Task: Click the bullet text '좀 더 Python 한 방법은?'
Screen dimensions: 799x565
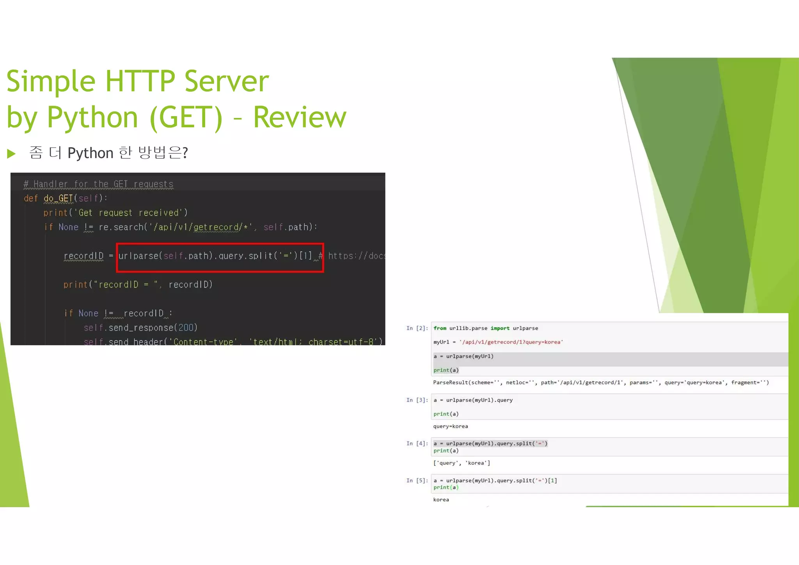Action: pos(108,153)
